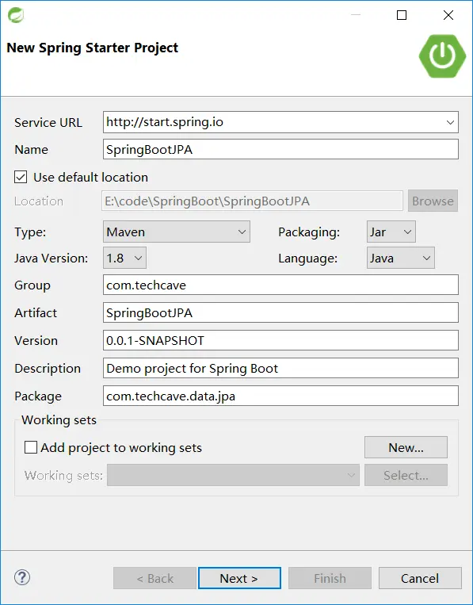Click the Group field com.techcave
Viewport: 473px width, 605px height.
click(280, 285)
